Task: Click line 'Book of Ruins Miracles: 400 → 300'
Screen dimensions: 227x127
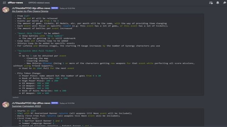Action: (43, 91)
